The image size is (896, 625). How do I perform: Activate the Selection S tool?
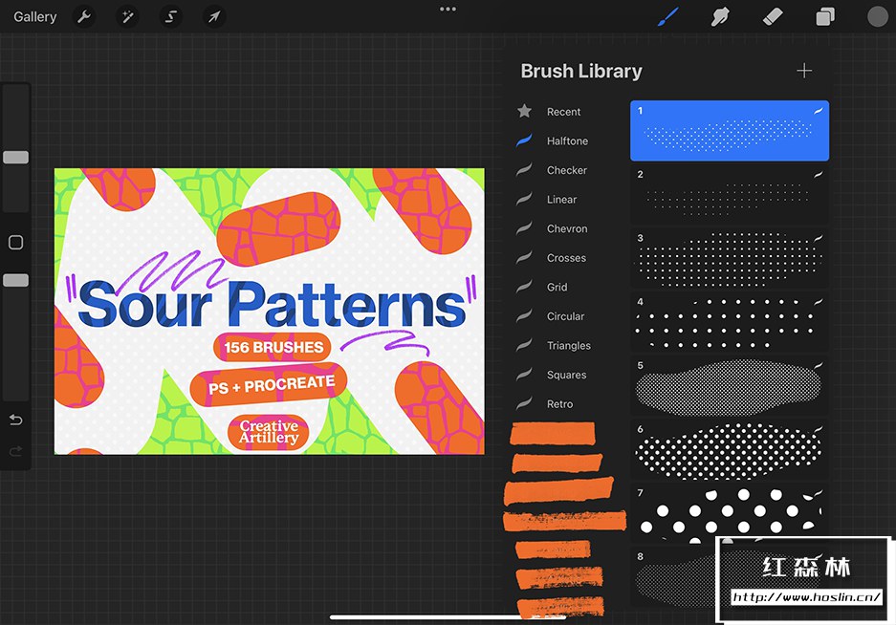171,16
